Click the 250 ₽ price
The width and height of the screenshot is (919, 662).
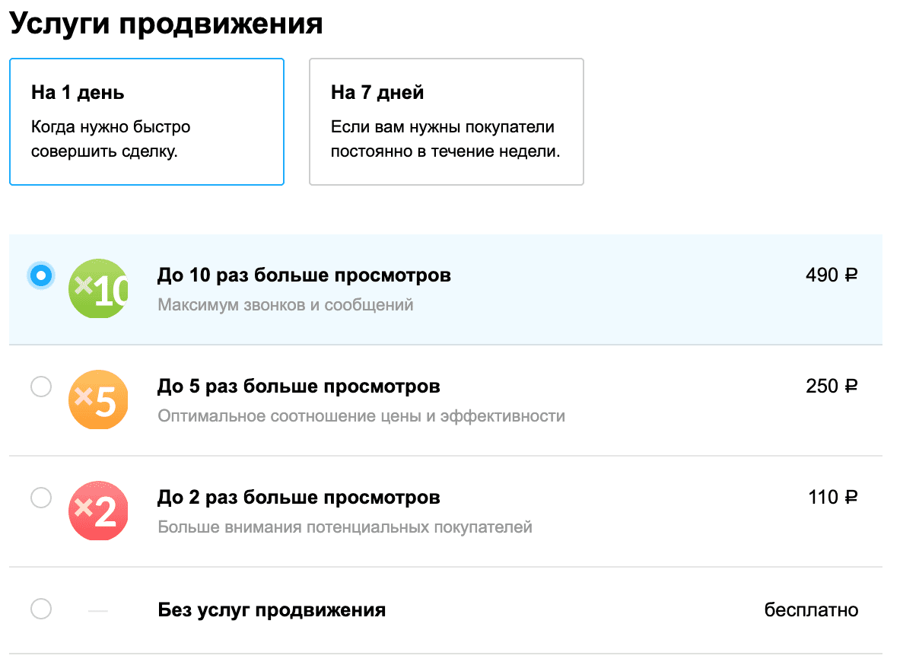832,387
